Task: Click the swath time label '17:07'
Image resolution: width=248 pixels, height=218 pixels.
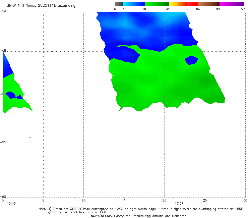Action: (x=179, y=204)
